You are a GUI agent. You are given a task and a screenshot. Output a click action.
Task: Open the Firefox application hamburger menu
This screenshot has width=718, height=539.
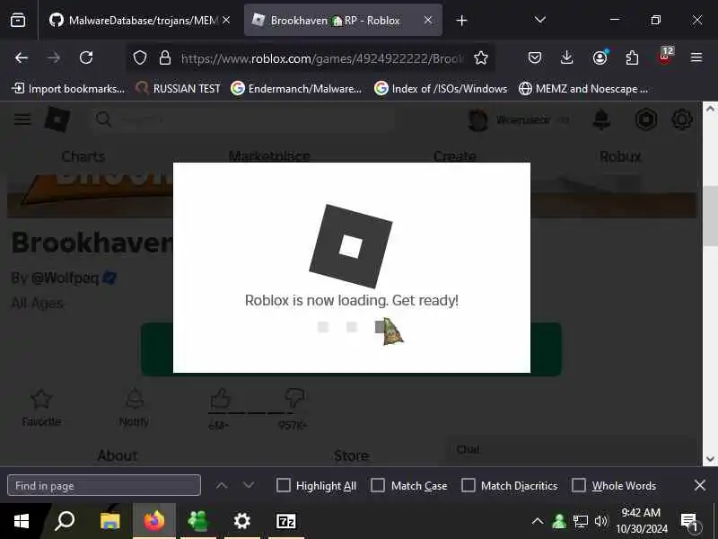click(696, 57)
